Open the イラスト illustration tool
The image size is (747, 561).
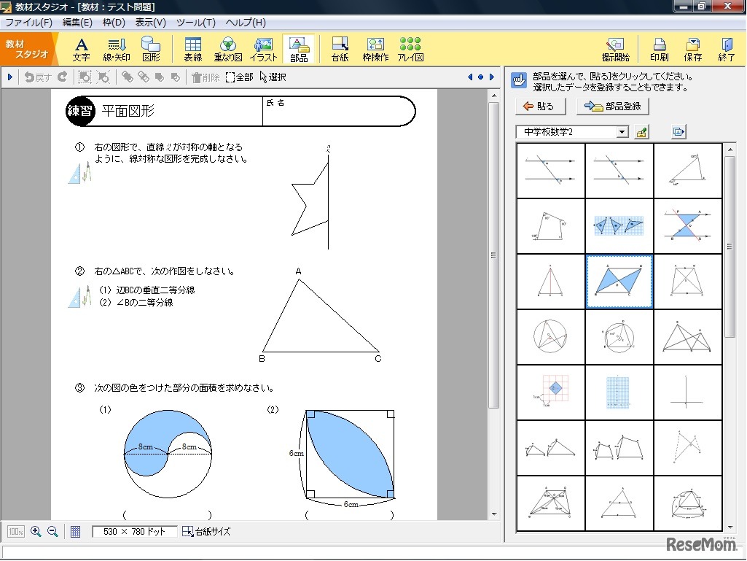pyautogui.click(x=263, y=50)
